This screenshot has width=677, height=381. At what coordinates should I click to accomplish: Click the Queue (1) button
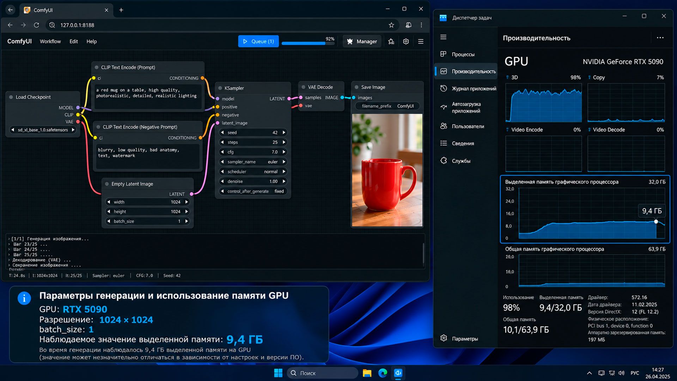[258, 41]
